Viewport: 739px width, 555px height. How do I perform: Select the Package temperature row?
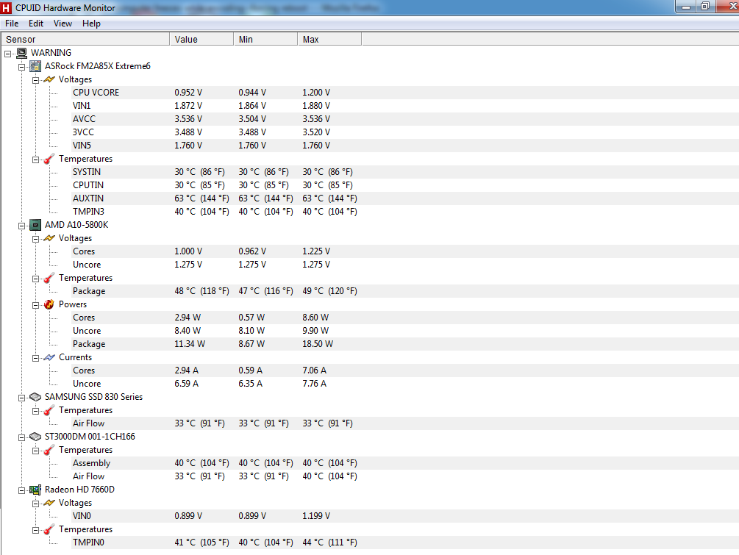(x=405, y=291)
